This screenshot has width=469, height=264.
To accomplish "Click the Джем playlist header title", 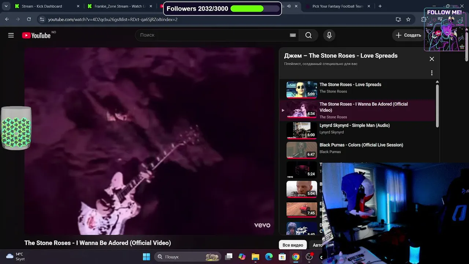I will coord(341,56).
